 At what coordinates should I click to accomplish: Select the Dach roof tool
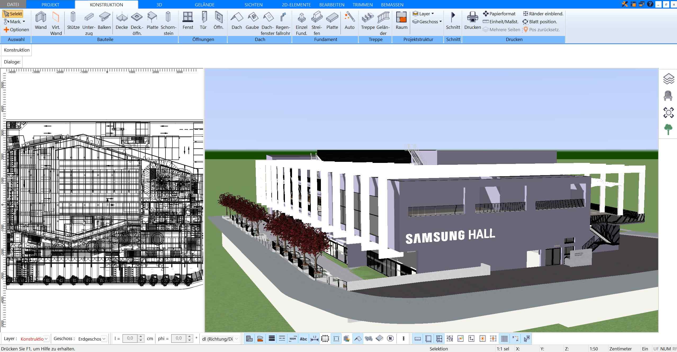coord(237,21)
